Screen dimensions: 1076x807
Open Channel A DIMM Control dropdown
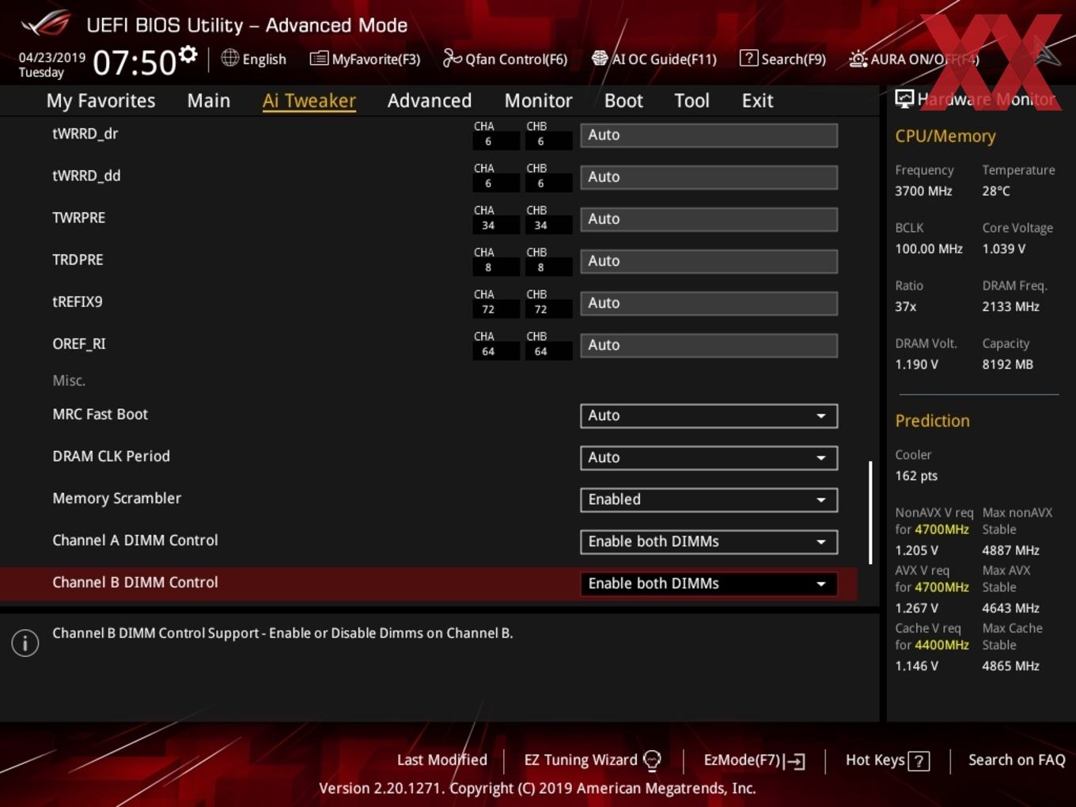[x=709, y=541]
